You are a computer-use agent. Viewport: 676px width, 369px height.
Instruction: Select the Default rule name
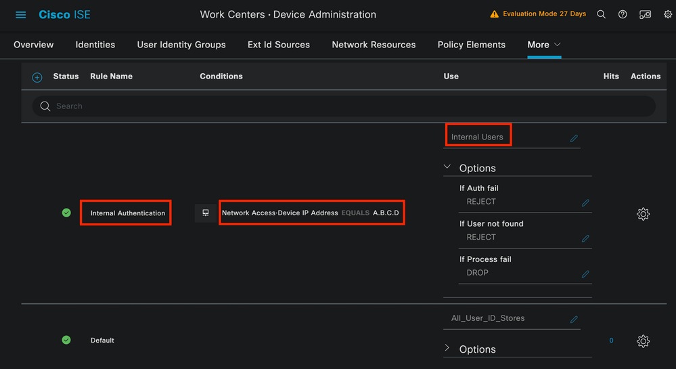tap(102, 341)
